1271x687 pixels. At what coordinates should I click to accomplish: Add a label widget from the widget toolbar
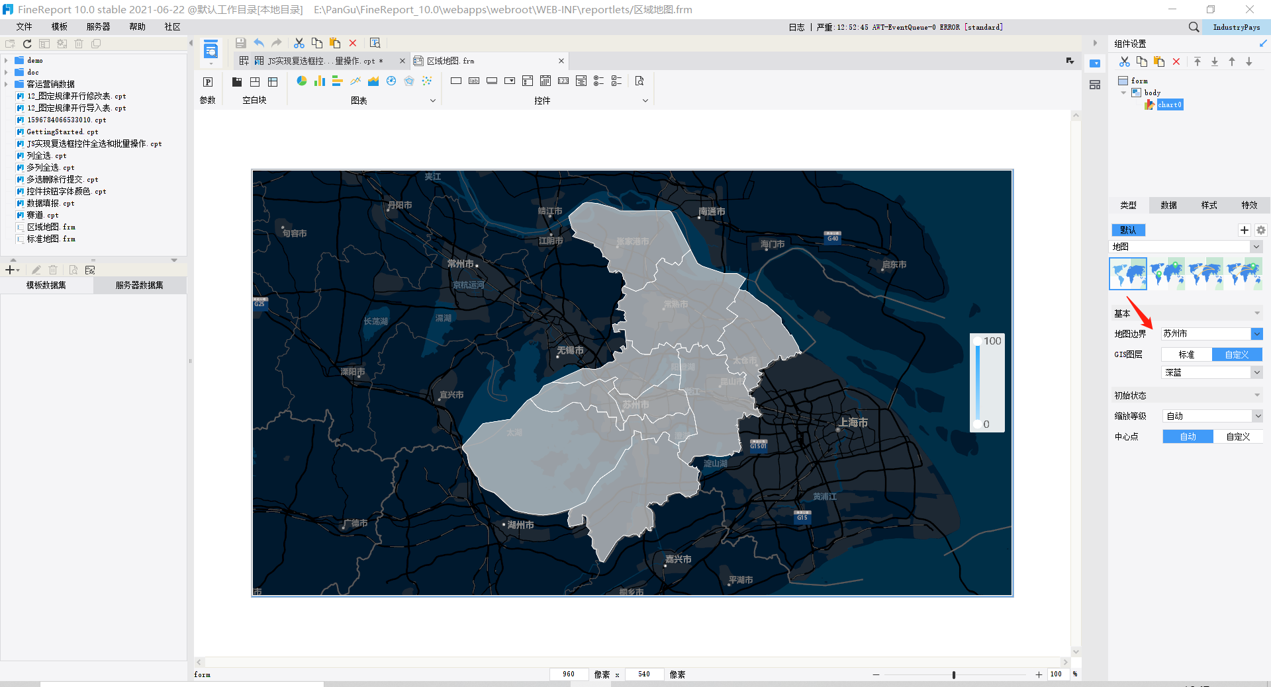[474, 81]
